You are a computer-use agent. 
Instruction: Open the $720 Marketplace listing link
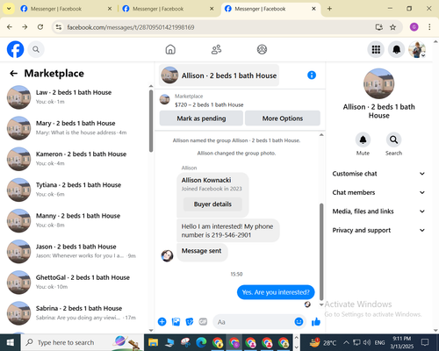click(209, 104)
